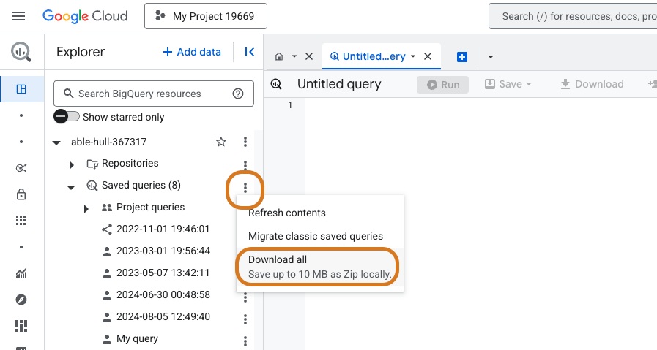The width and height of the screenshot is (657, 350).
Task: Open actions menu for 2024-08-05 12:49:40 query
Action: click(245, 319)
